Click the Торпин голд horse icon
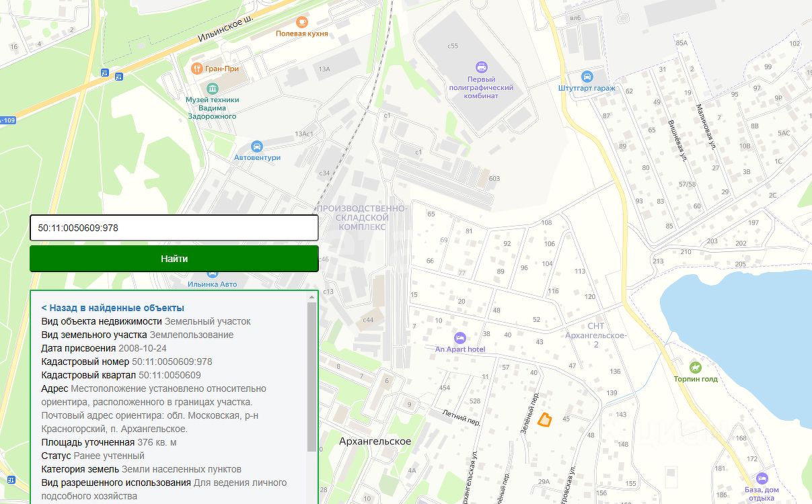Screen dimensions: 812x504 [x=695, y=368]
